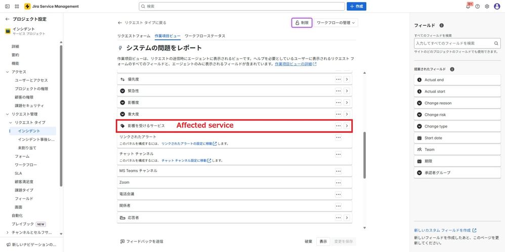Click the 破棄 button
505x252 pixels.
(x=308, y=241)
